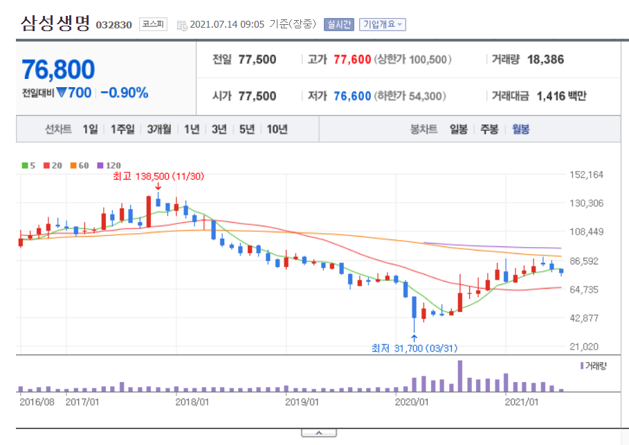The height and width of the screenshot is (445, 629).
Task: Collapse the chart using the bottom arrow handle
Action: [319, 433]
